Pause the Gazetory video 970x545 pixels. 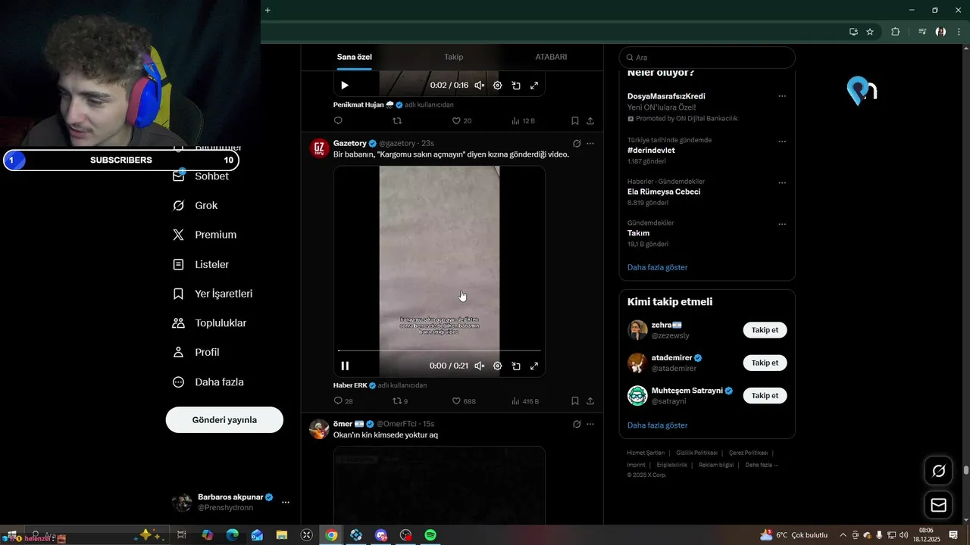(345, 366)
